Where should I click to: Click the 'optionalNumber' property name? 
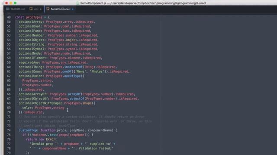coord(32,35)
